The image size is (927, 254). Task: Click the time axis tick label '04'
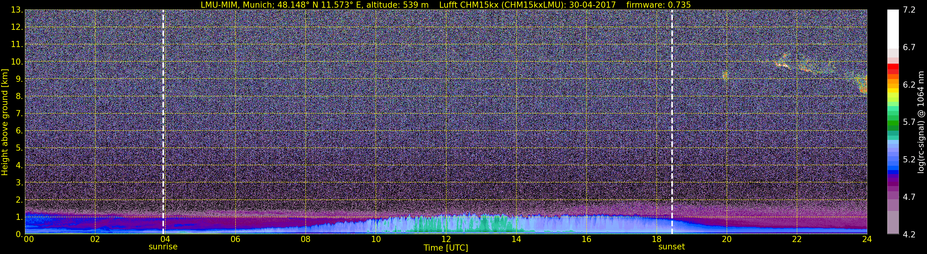point(165,239)
